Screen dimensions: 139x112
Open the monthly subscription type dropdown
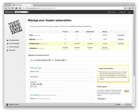[42, 60]
